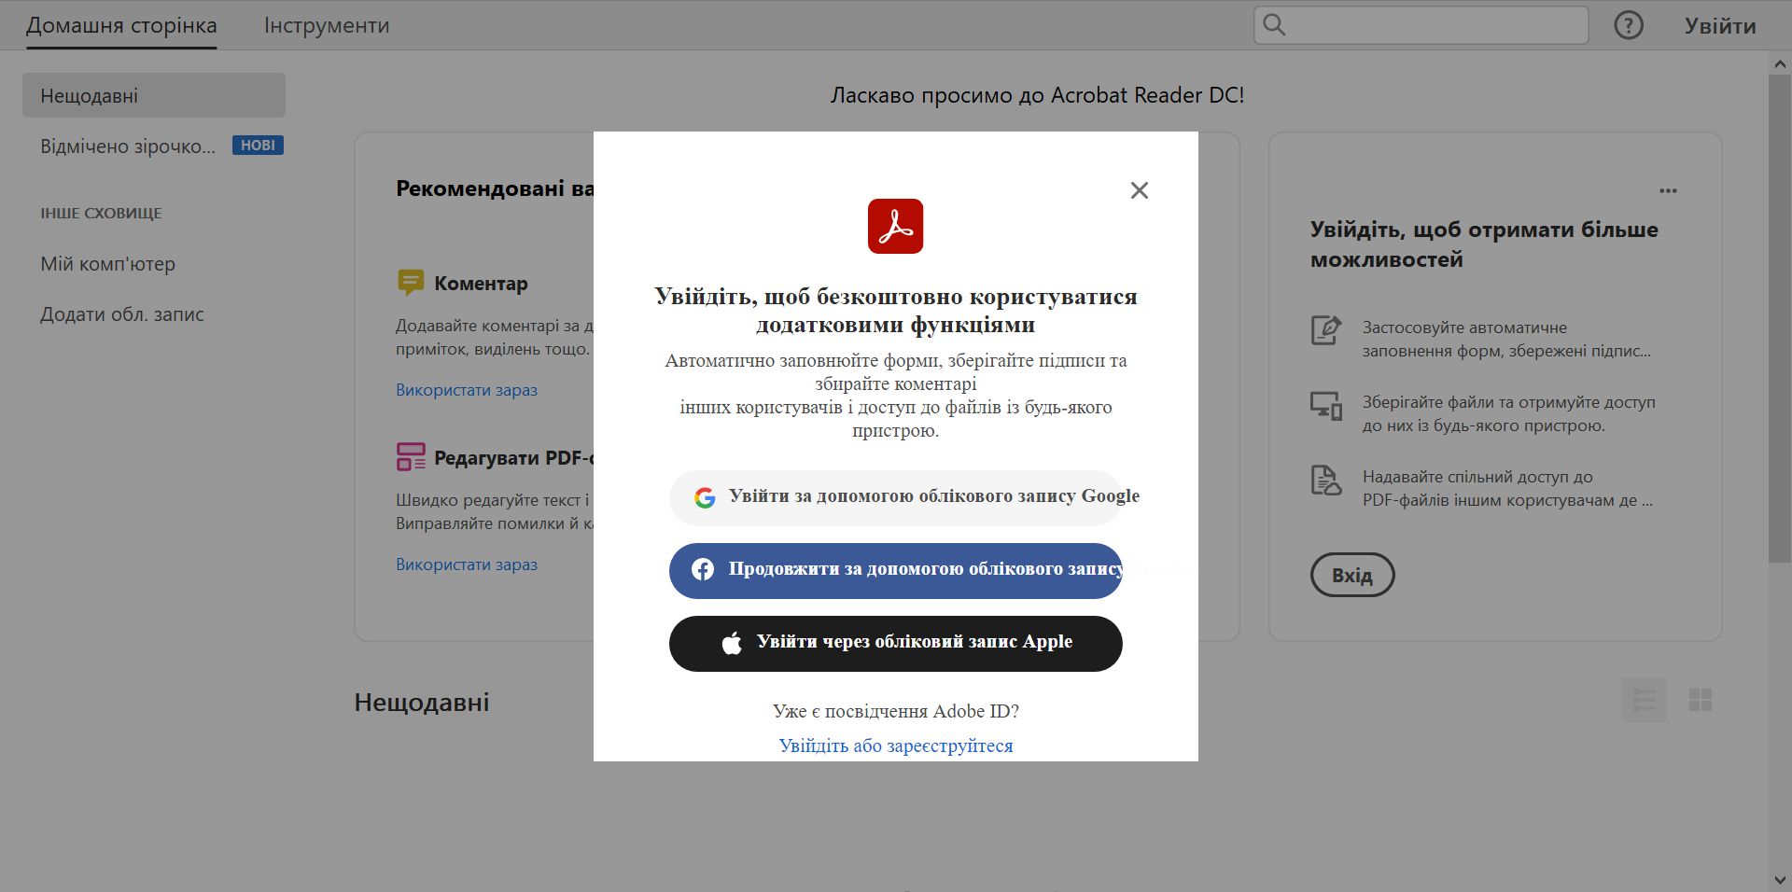
Task: Sign in through the Apple account button
Action: pos(894,643)
